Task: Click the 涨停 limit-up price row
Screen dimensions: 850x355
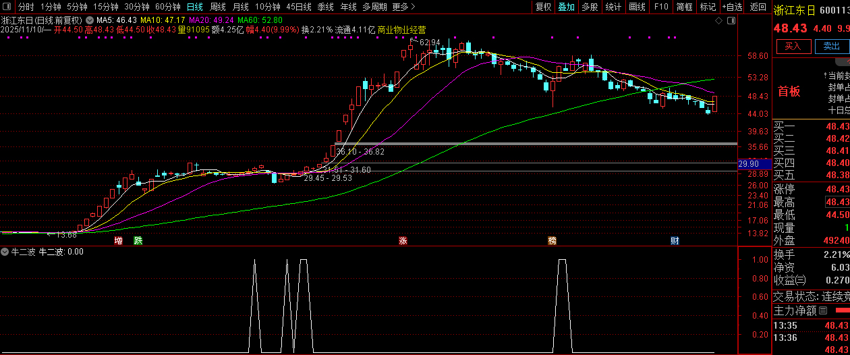Action: pyautogui.click(x=811, y=189)
